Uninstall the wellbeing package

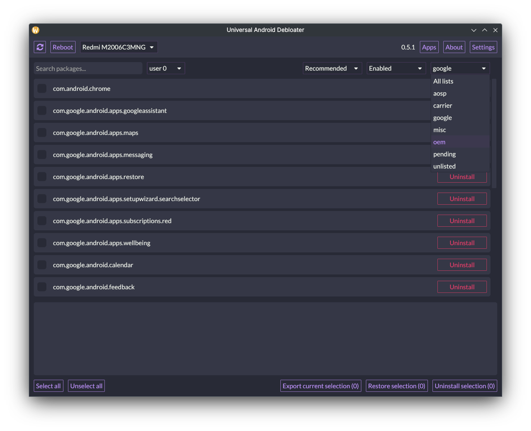tap(462, 243)
